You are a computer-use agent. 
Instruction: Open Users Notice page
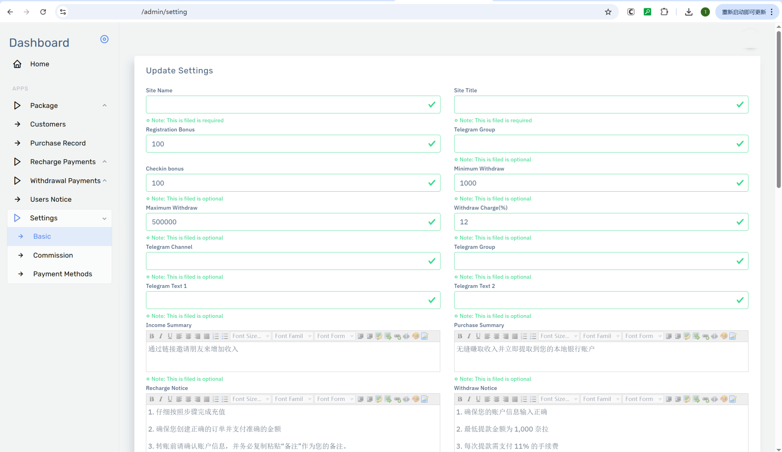pos(51,199)
